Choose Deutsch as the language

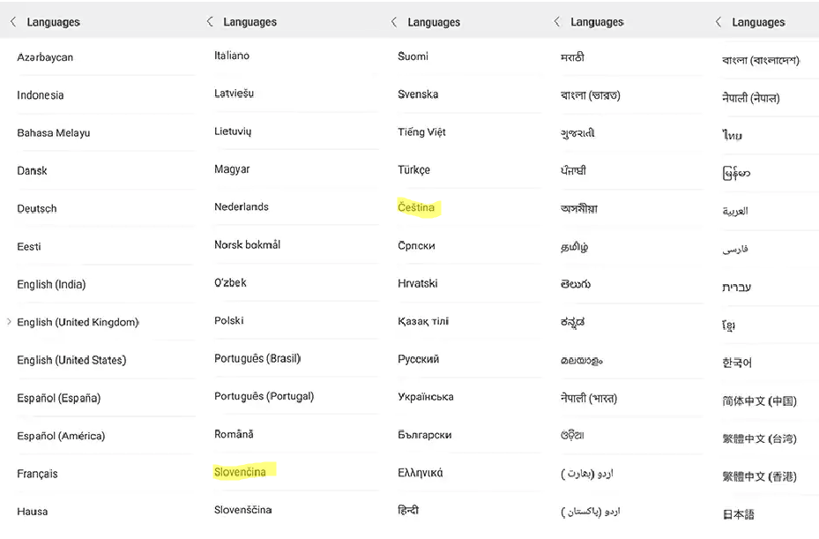tap(37, 209)
